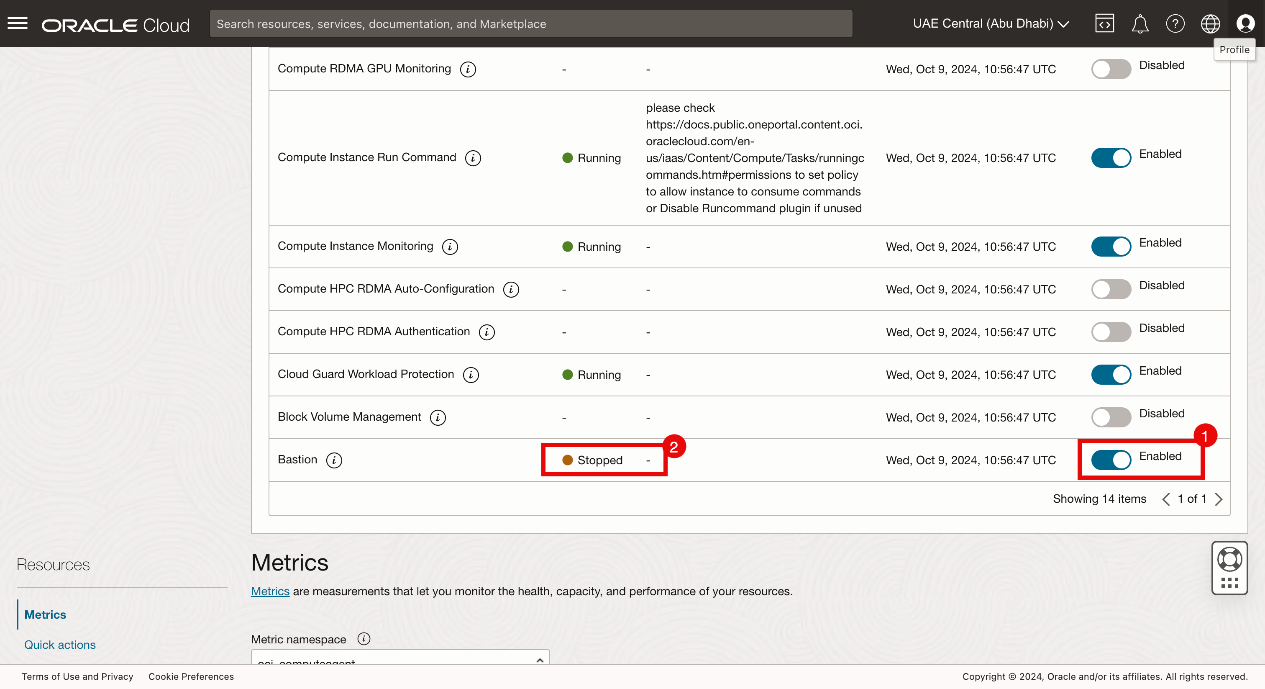The height and width of the screenshot is (689, 1265).
Task: Open the support lifebuoy help widget
Action: pos(1229,560)
